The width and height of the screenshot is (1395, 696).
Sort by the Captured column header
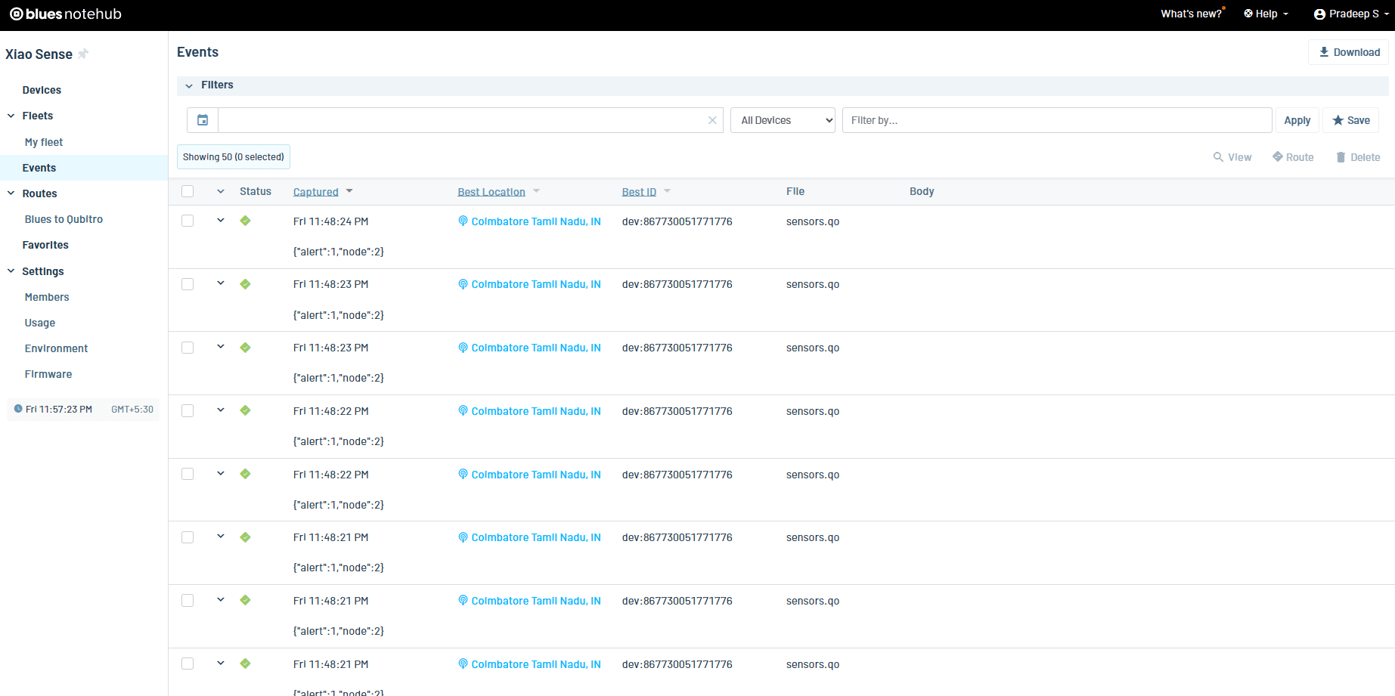(x=316, y=192)
